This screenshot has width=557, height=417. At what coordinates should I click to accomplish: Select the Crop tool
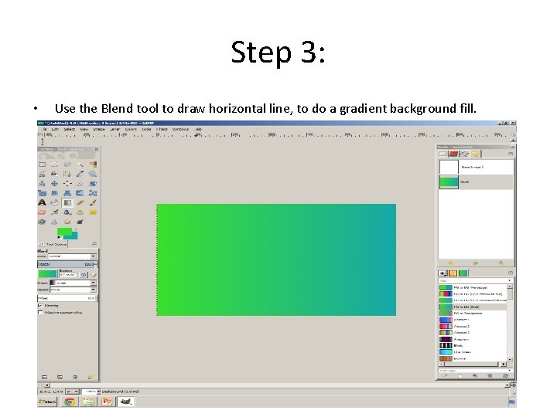click(80, 184)
